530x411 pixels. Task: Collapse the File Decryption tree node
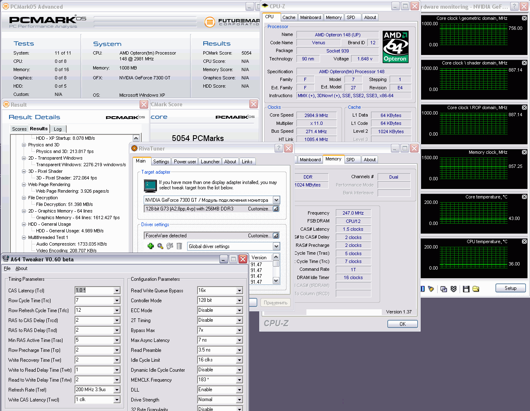click(24, 198)
